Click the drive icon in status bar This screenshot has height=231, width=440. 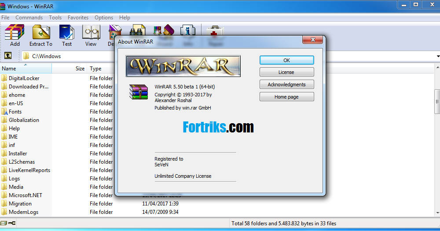tap(4, 223)
